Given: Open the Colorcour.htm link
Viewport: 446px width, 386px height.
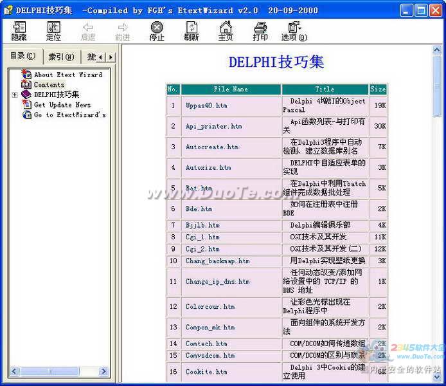Looking at the screenshot, I should point(210,307).
